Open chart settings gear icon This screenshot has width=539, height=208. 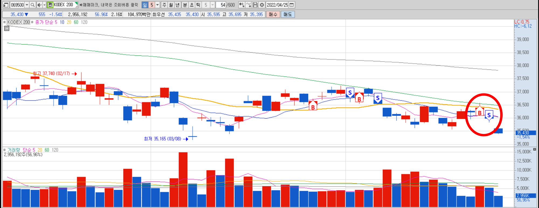tap(262, 5)
